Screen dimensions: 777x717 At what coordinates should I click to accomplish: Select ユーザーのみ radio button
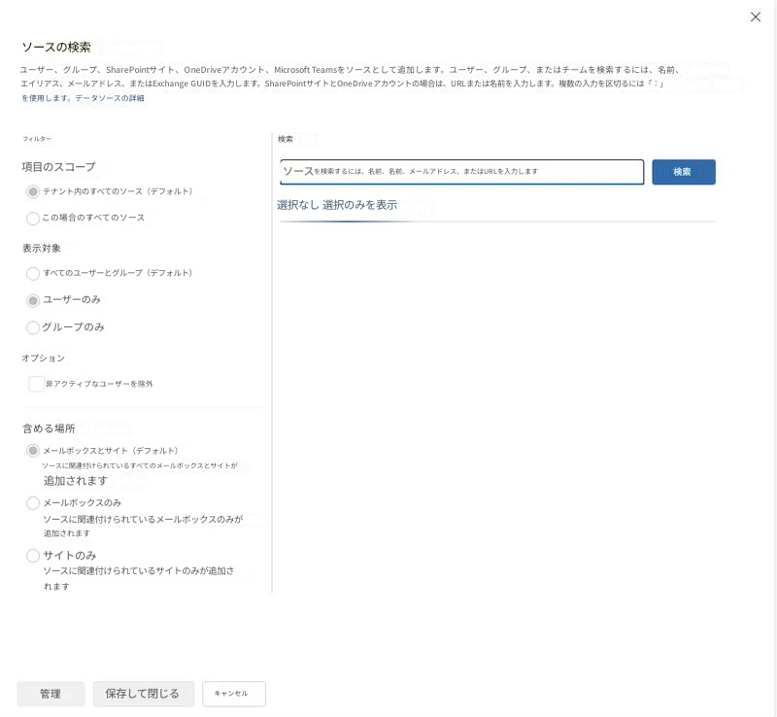(33, 300)
